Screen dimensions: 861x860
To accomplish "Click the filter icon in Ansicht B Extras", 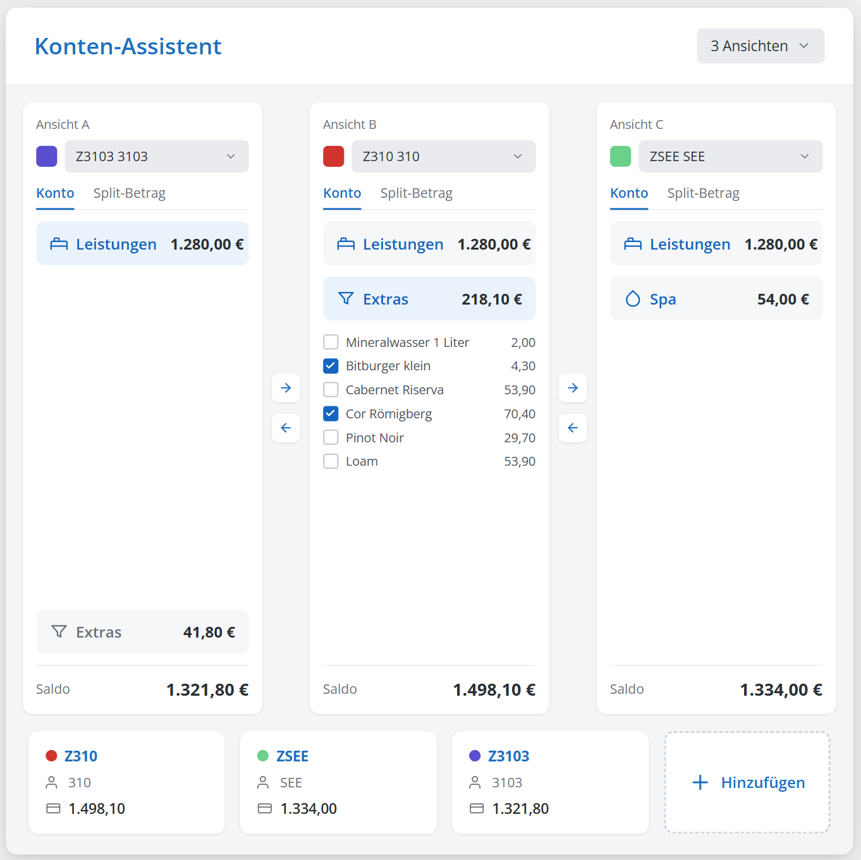I will tap(346, 298).
